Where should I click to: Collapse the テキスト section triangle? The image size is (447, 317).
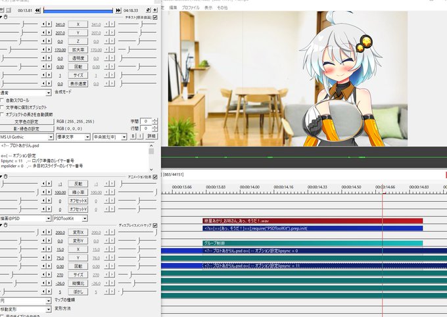pos(1,17)
